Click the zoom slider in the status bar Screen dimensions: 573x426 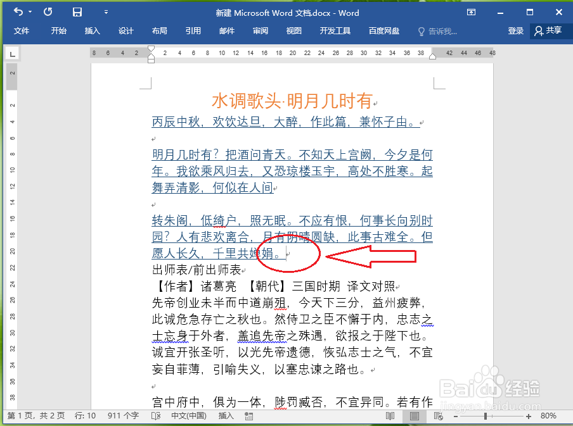[x=486, y=416]
